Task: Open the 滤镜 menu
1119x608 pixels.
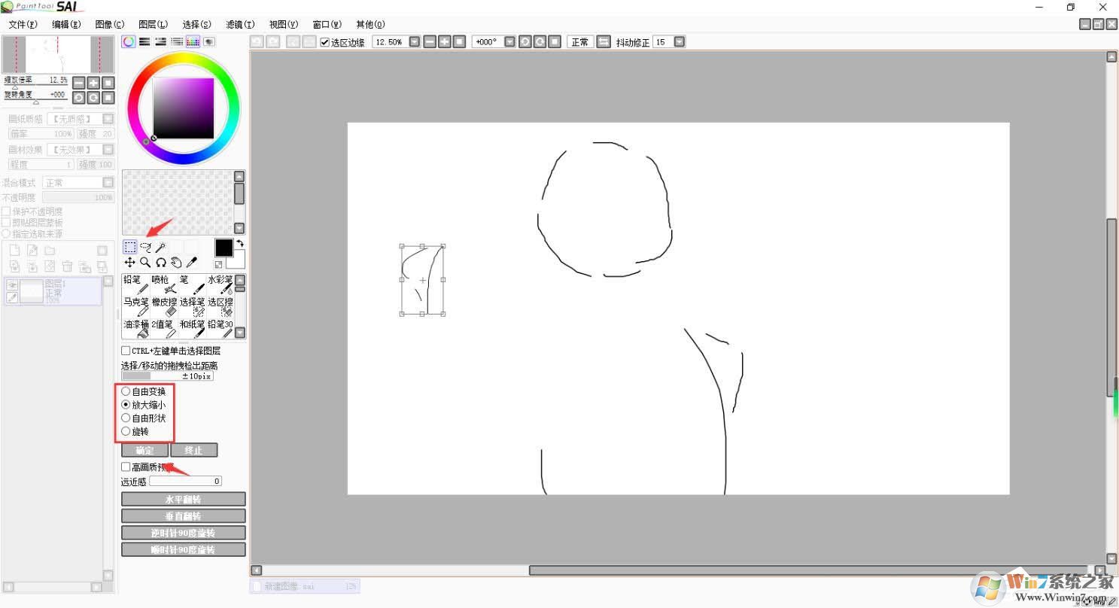Action: [x=240, y=24]
